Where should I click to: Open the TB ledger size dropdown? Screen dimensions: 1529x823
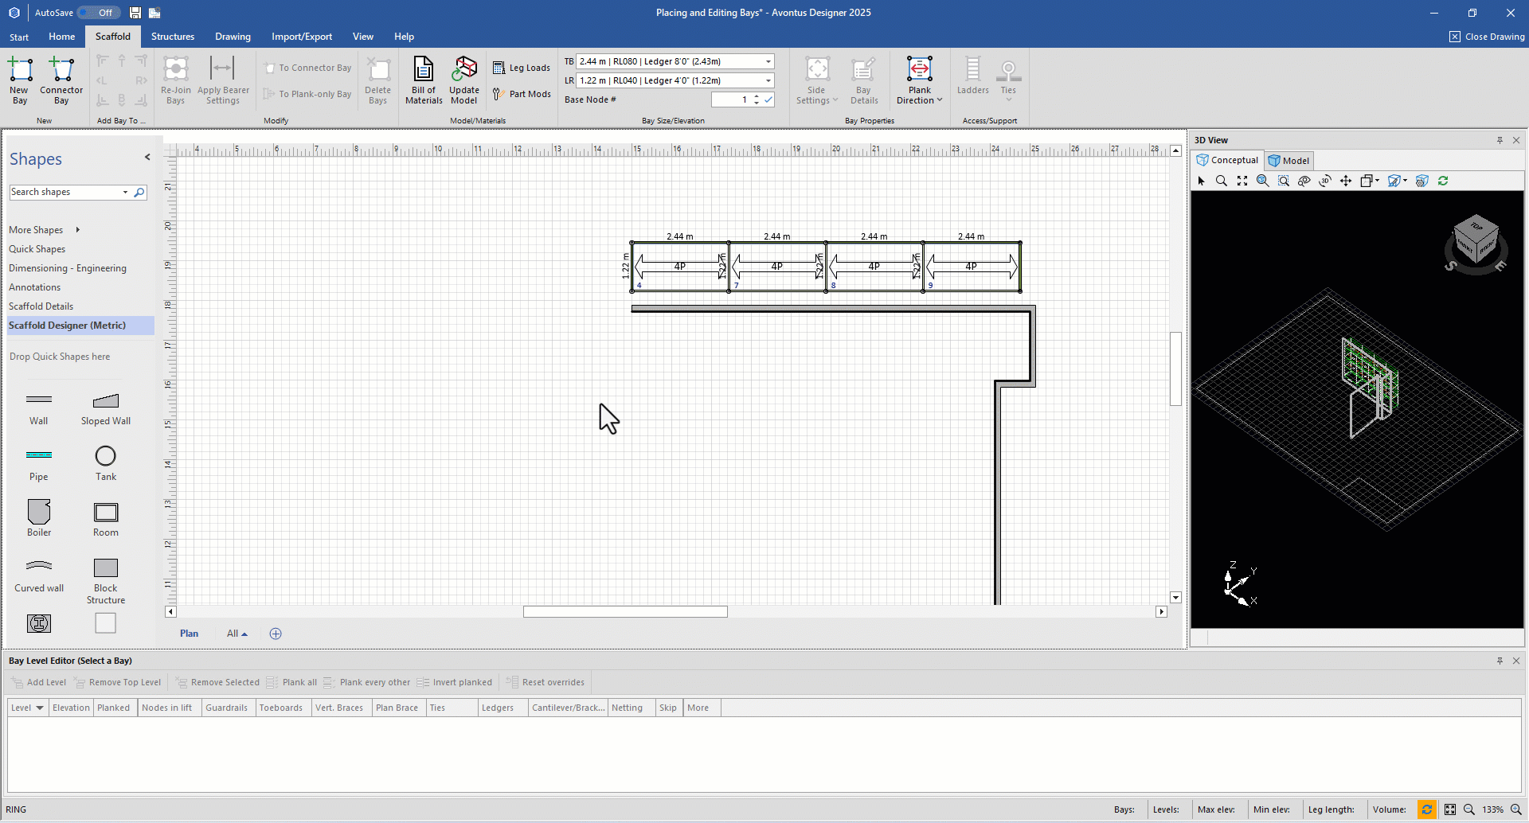coord(768,62)
